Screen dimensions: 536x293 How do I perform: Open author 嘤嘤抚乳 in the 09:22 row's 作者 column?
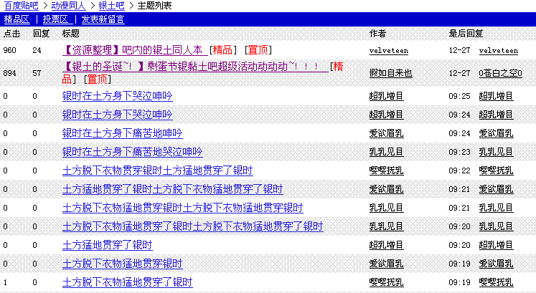(x=386, y=170)
